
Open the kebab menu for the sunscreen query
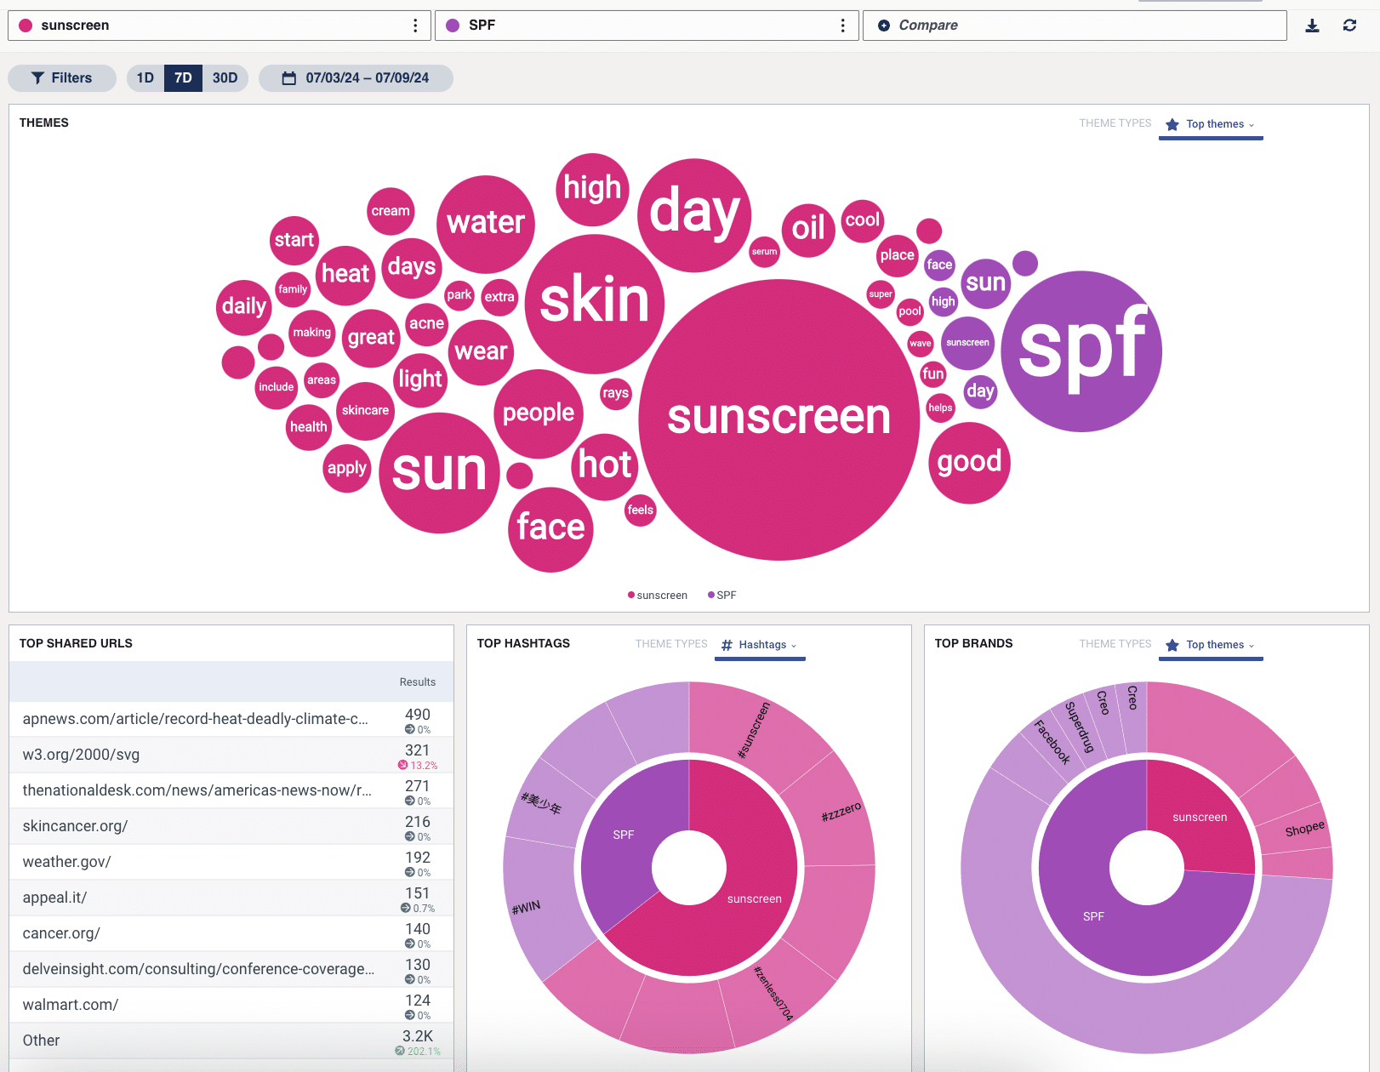point(415,25)
